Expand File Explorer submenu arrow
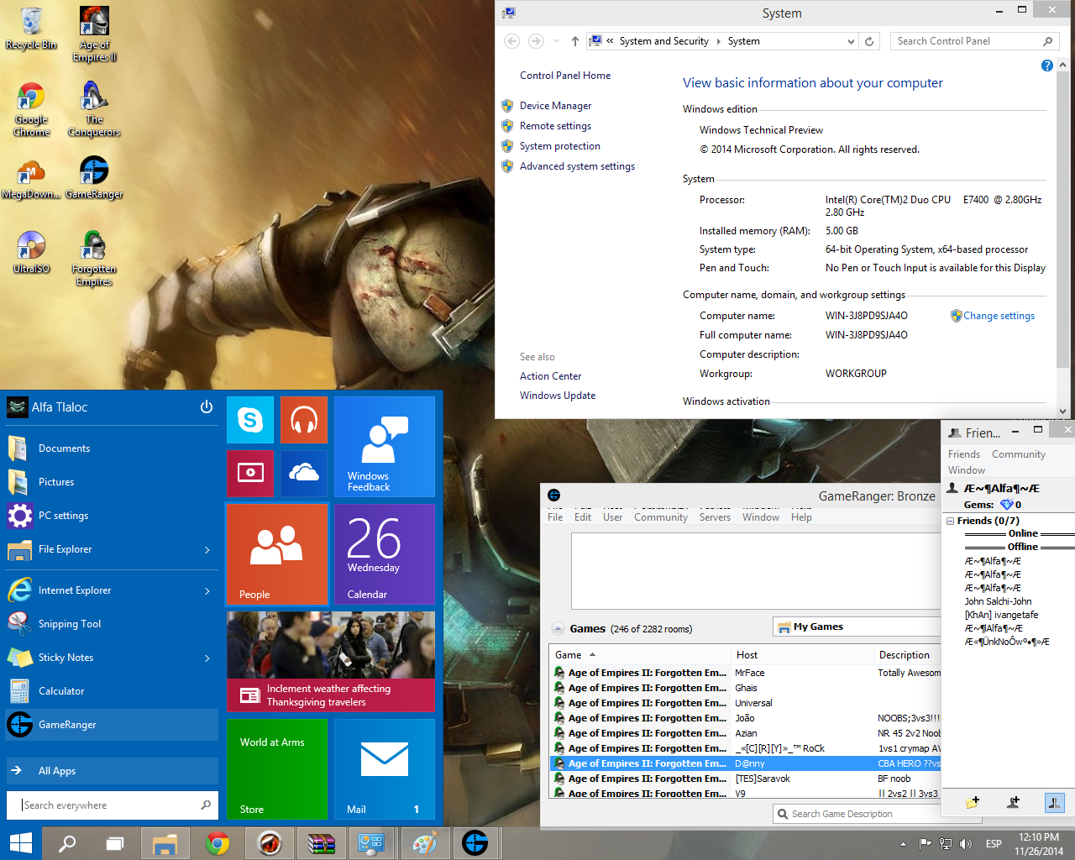 [x=207, y=550]
